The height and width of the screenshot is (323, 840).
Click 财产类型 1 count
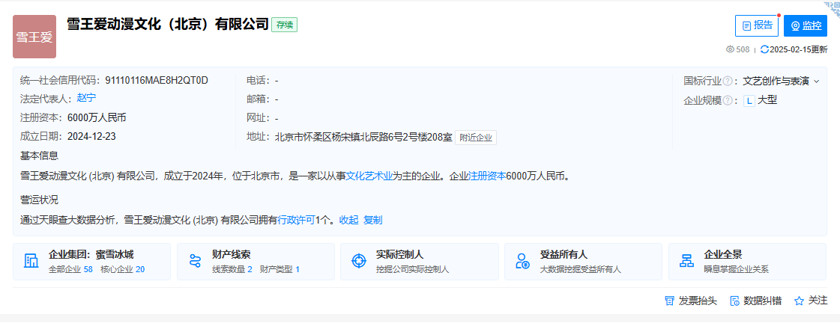pyautogui.click(x=280, y=269)
